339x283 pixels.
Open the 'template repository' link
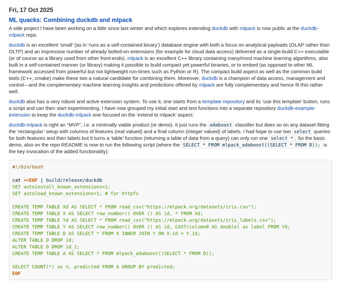(223, 102)
